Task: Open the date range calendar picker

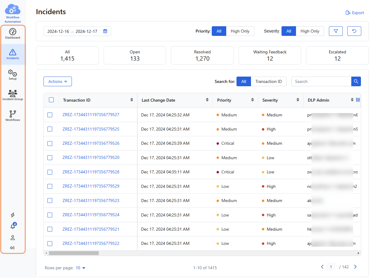Action: click(x=105, y=31)
